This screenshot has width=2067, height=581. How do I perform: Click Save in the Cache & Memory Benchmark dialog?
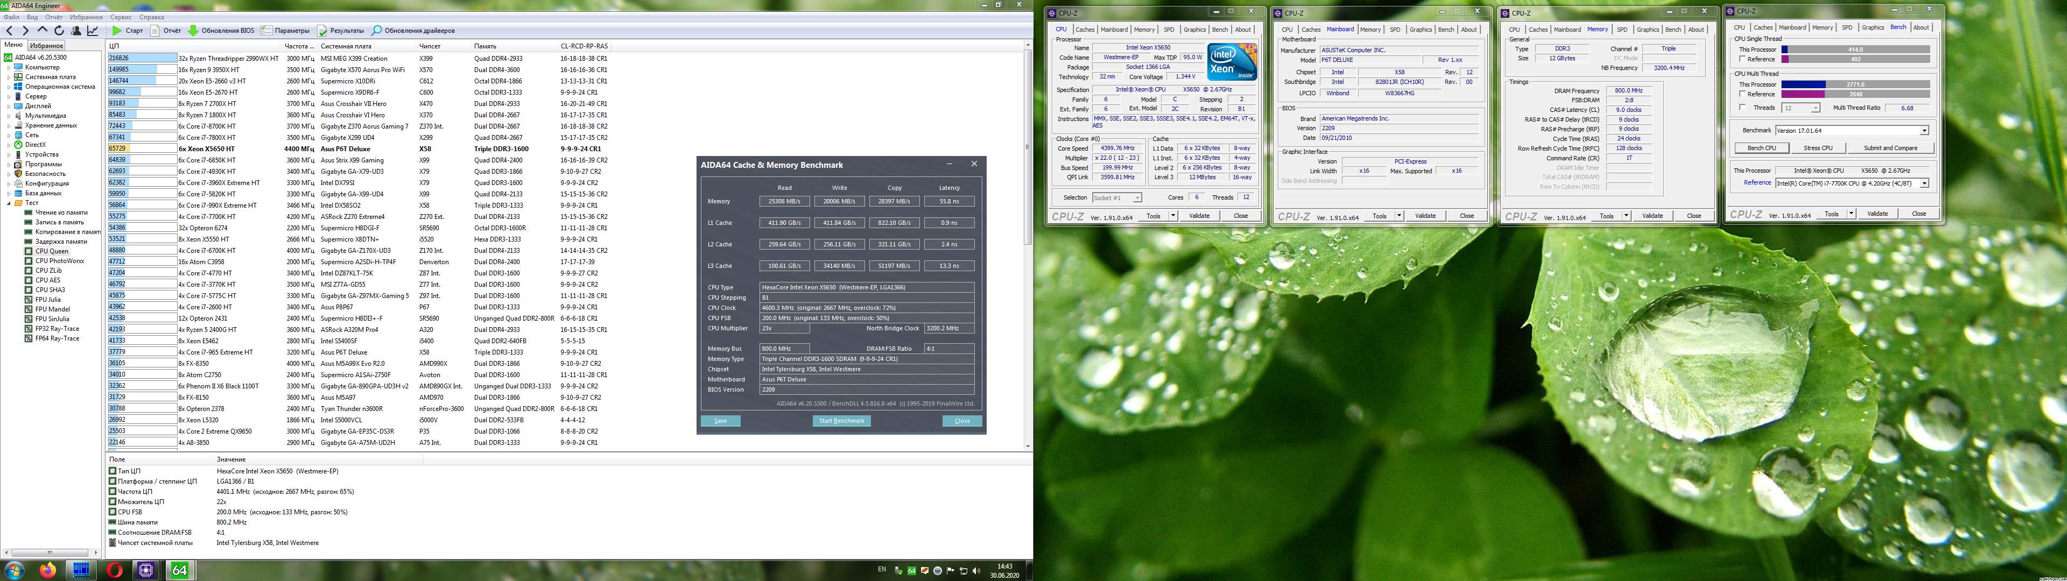coord(721,421)
